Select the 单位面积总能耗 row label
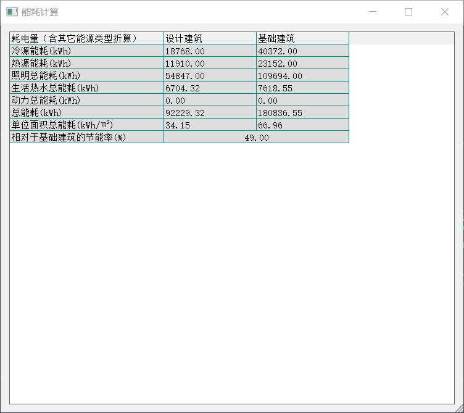This screenshot has width=464, height=413. [x=86, y=125]
